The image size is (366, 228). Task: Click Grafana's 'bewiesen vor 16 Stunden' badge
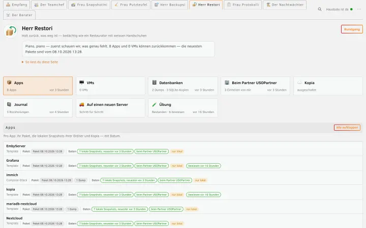(x=203, y=166)
